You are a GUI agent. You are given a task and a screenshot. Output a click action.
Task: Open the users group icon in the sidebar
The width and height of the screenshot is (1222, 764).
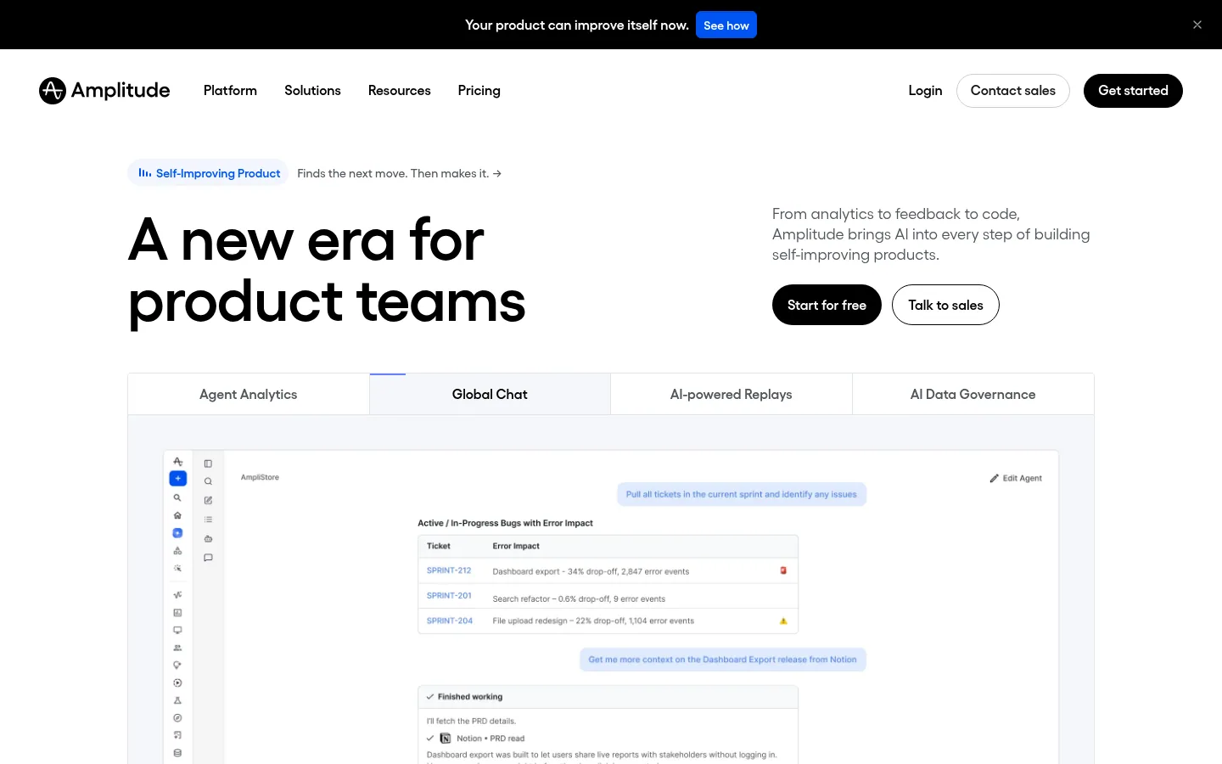pos(177,648)
